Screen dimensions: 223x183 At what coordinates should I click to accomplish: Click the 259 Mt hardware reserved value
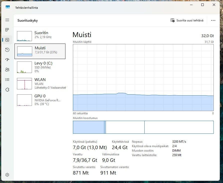pyautogui.click(x=177, y=155)
